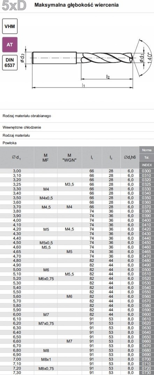The height and width of the screenshot is (375, 154).
Task: Click the Norma header cell
Action: tap(147, 150)
